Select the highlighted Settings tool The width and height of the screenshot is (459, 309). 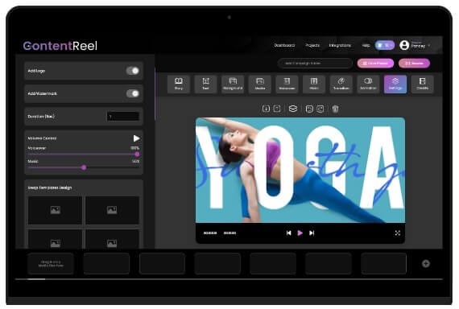[x=395, y=84]
